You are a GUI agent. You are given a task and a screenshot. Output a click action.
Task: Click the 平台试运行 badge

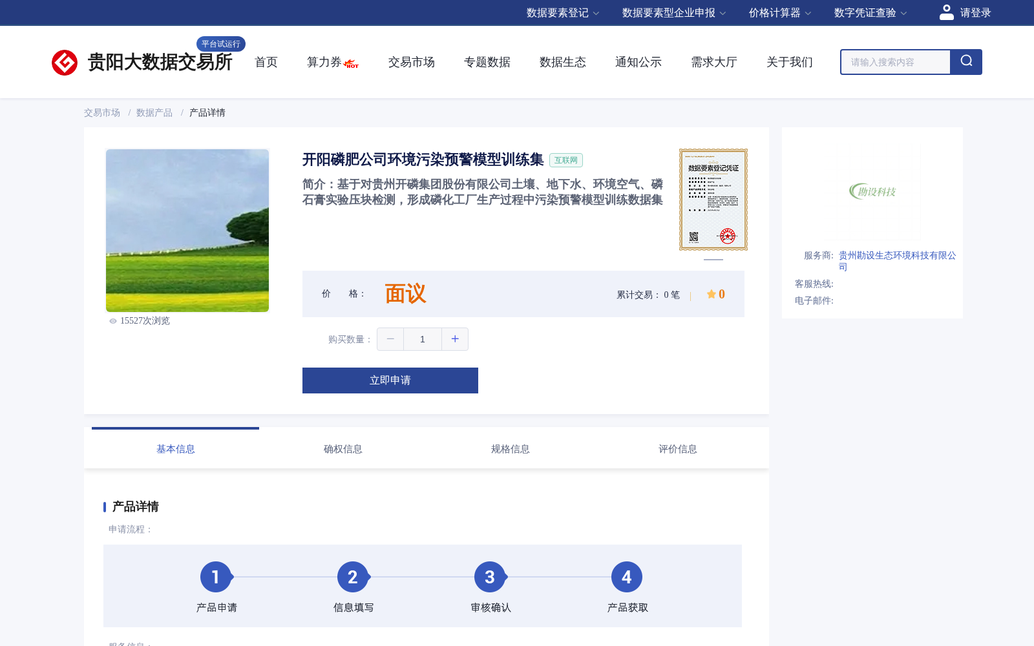[x=221, y=44]
